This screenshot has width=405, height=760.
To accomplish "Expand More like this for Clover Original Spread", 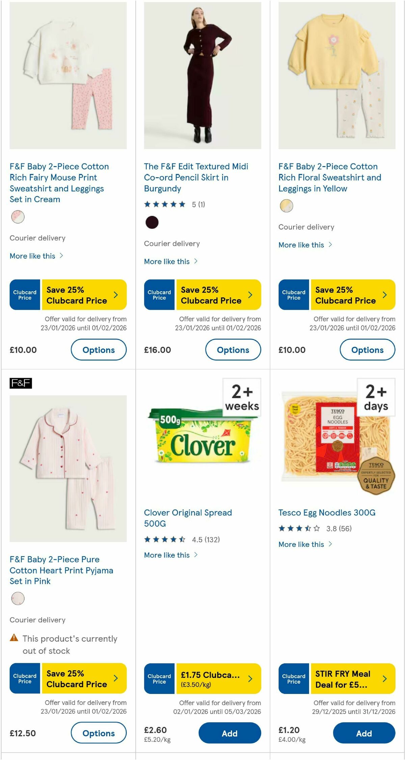I will coord(171,555).
